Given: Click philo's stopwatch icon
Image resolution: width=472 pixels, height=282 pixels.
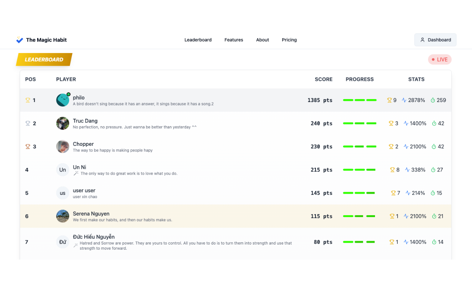Looking at the screenshot, I should tap(433, 100).
